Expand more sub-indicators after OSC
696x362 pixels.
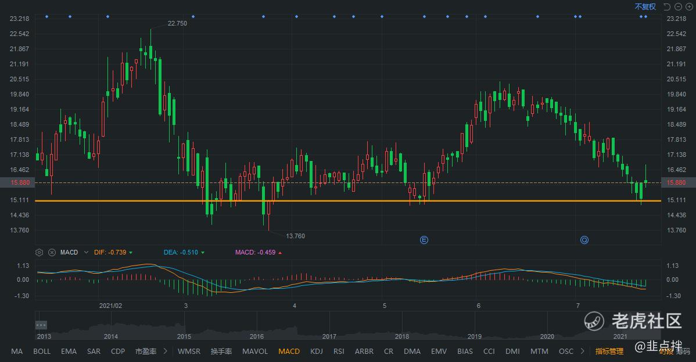[582, 351]
